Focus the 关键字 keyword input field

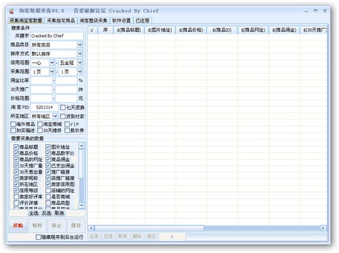click(57, 36)
